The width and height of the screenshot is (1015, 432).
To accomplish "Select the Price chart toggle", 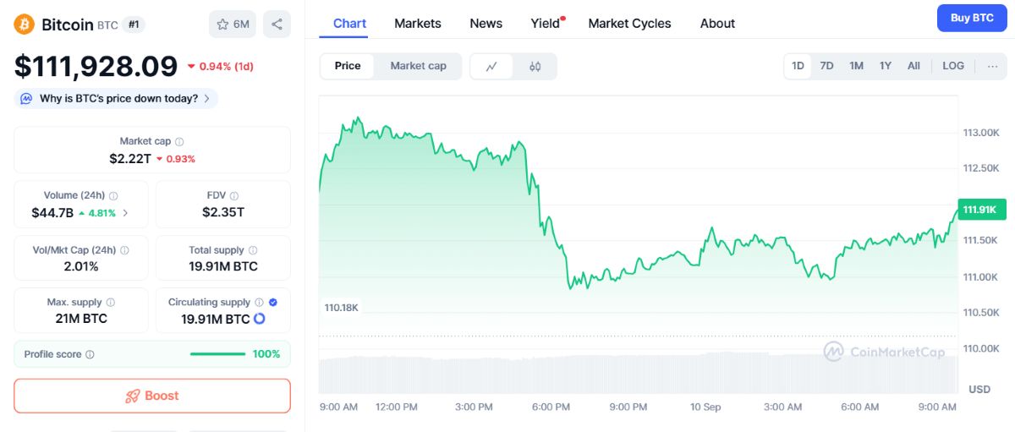I will [x=348, y=66].
